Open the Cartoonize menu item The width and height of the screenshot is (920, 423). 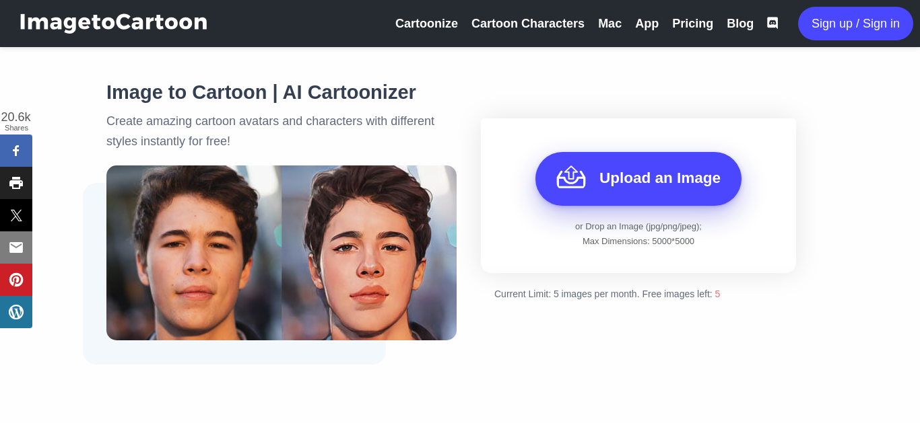click(x=426, y=24)
